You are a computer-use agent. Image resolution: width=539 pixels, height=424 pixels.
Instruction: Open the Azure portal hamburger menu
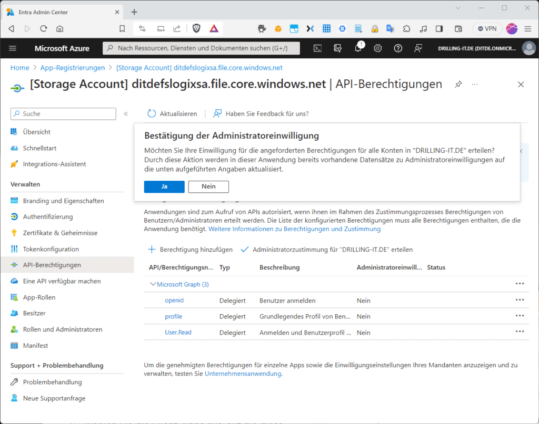tap(13, 48)
